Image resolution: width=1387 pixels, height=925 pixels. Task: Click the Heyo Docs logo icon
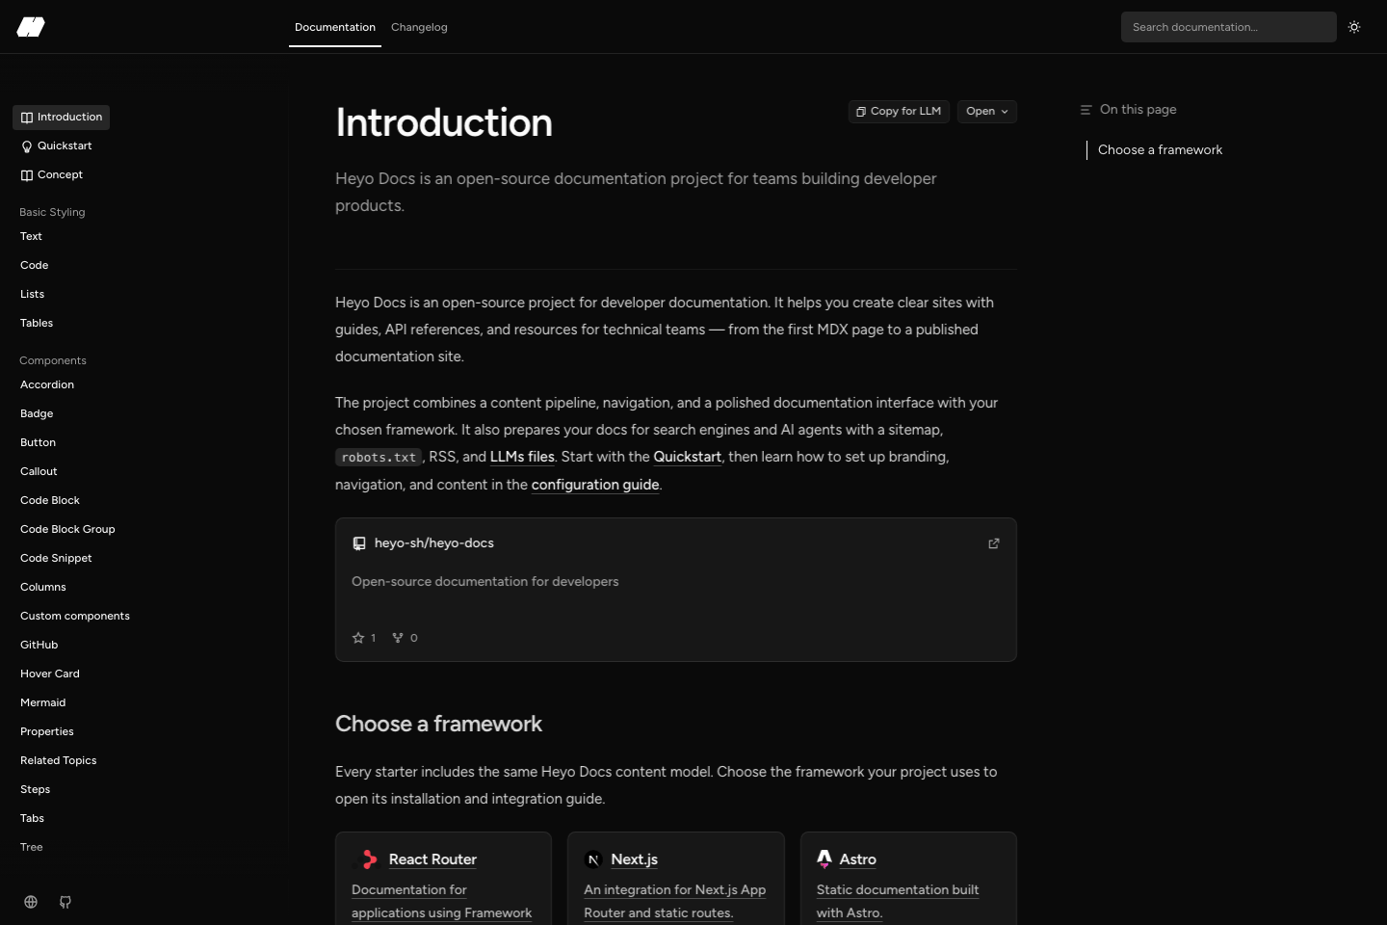pyautogui.click(x=31, y=27)
